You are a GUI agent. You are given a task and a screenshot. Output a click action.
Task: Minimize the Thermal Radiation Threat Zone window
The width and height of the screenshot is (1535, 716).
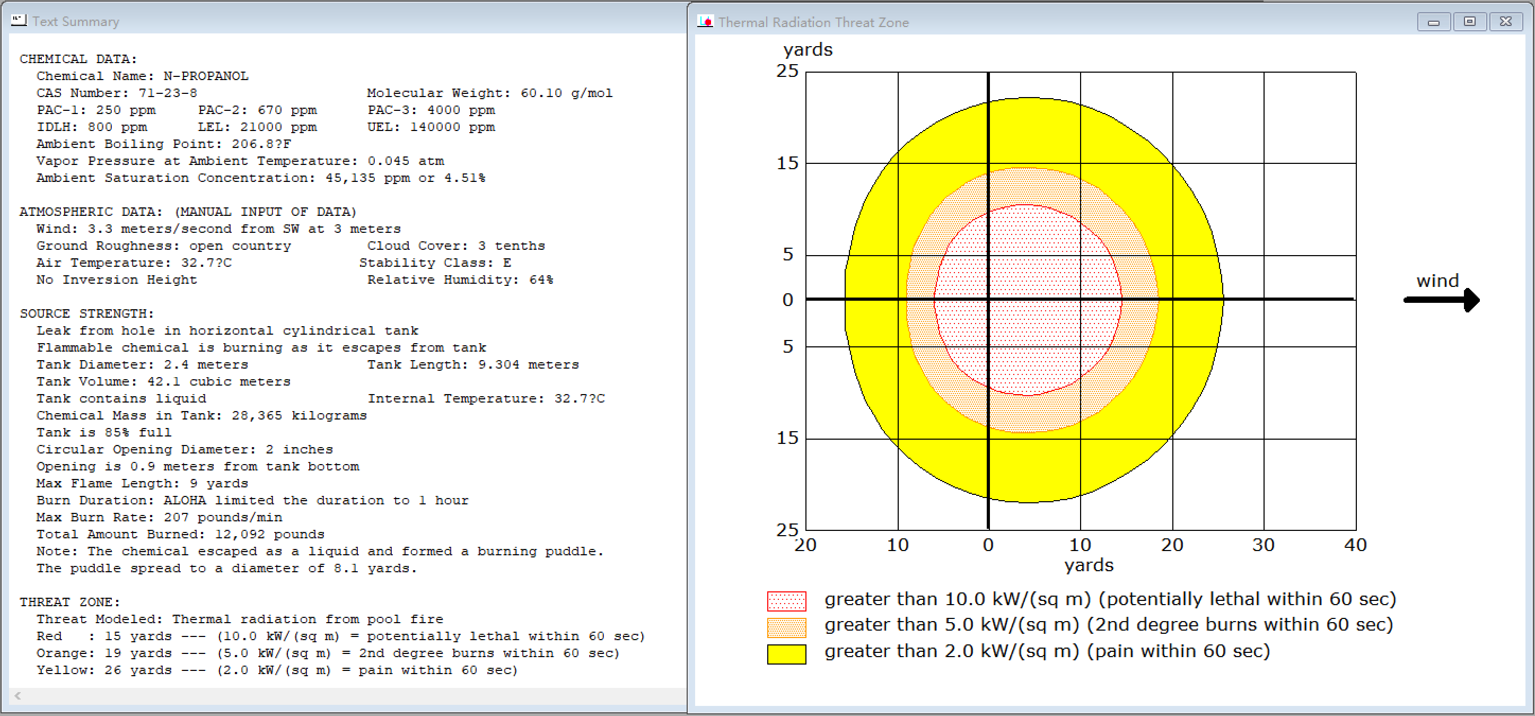[x=1433, y=22]
